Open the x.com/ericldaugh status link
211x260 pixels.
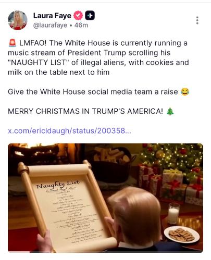click(69, 131)
